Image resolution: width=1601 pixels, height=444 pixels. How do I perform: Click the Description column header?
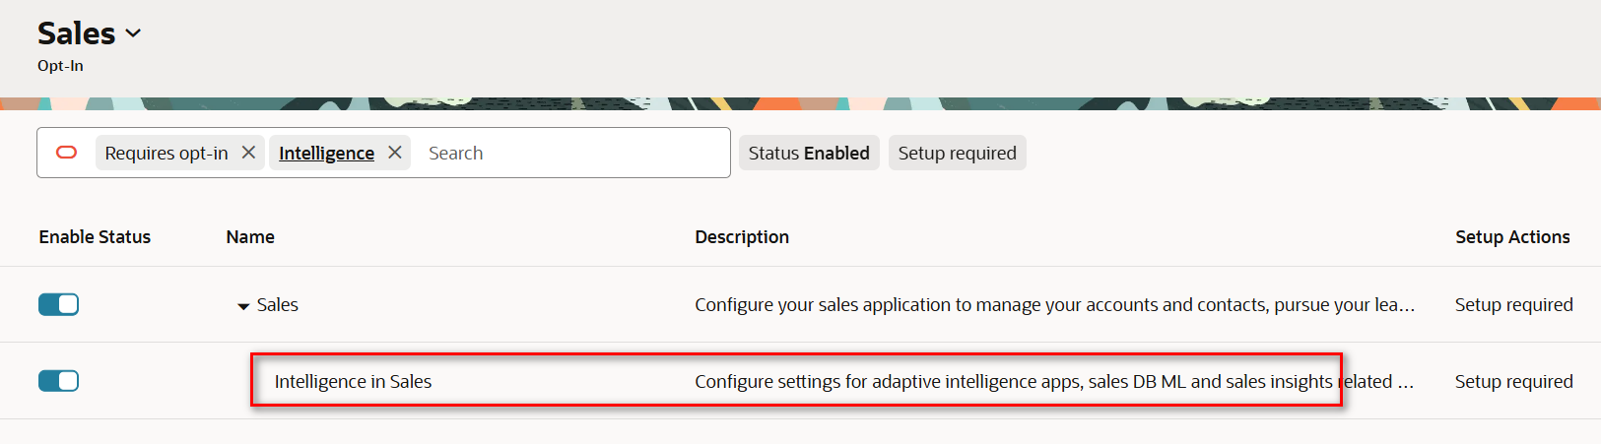tap(742, 237)
